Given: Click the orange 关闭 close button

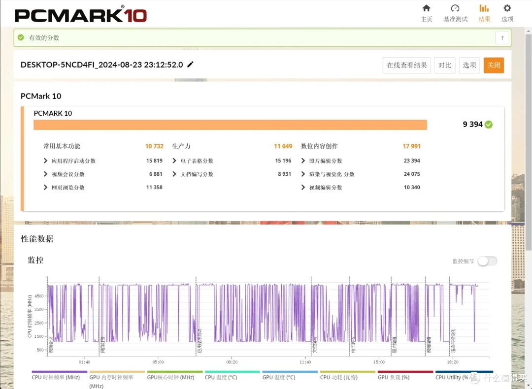Looking at the screenshot, I should [x=494, y=65].
